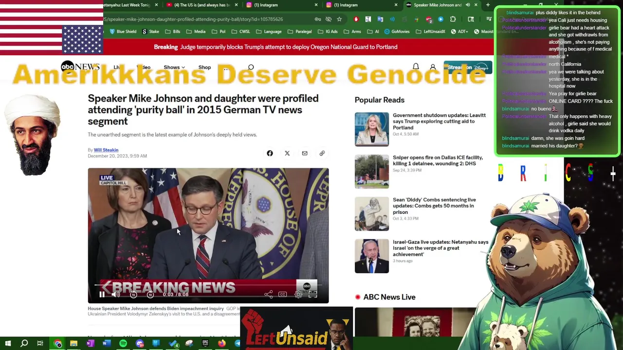Open Sniper Dallas ICE facility thumbnail

click(x=372, y=171)
